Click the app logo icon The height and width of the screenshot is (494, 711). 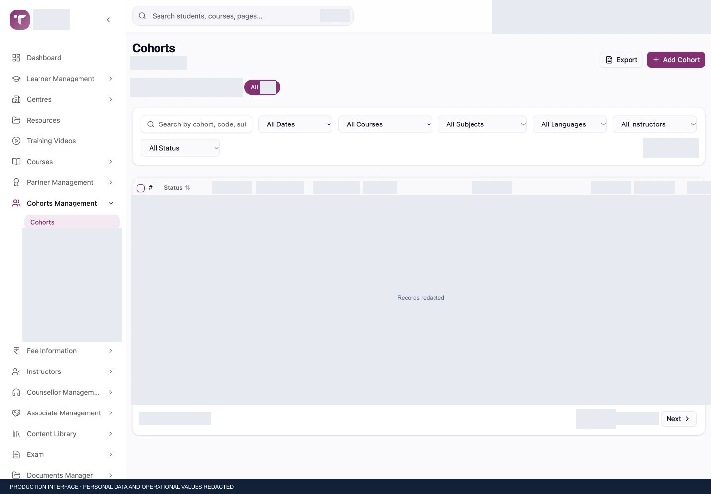click(x=20, y=20)
